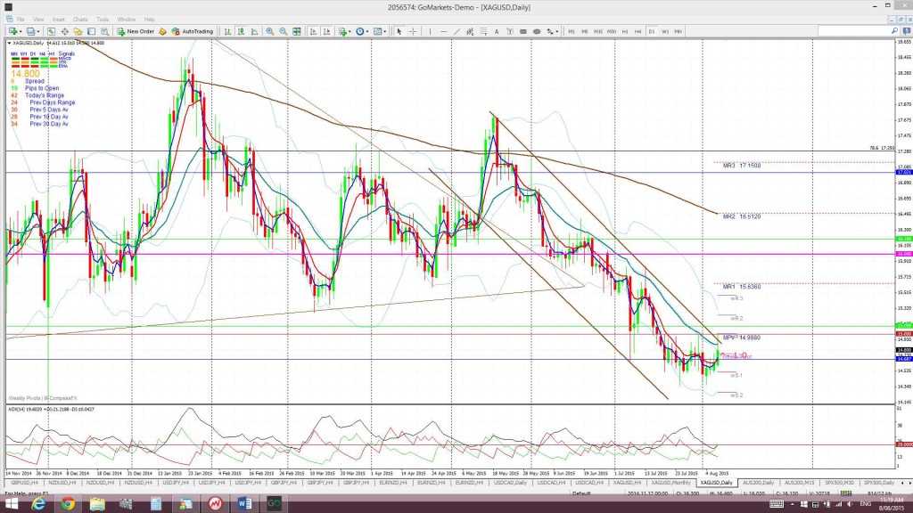Open the Market Watch panel icon
The height and width of the screenshot is (513, 913).
[x=51, y=31]
